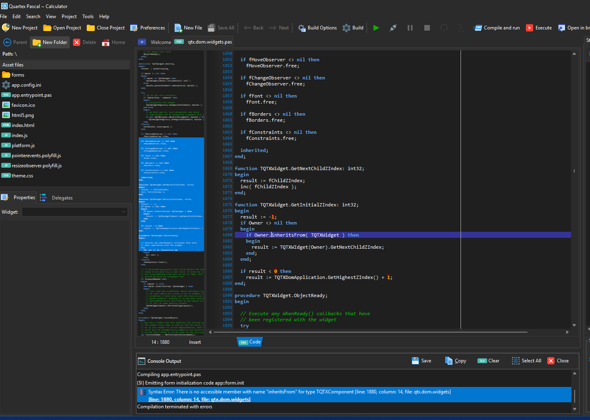Open the Project menu
The height and width of the screenshot is (420, 590).
pyautogui.click(x=69, y=17)
